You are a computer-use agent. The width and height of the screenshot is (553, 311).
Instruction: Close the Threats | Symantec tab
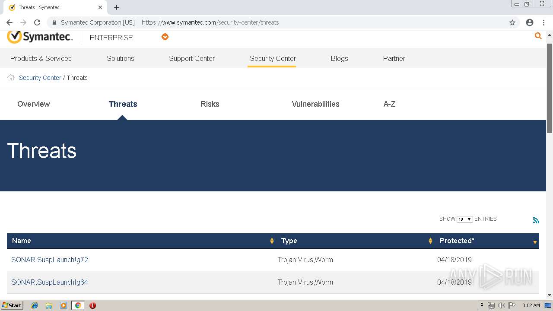click(x=100, y=7)
